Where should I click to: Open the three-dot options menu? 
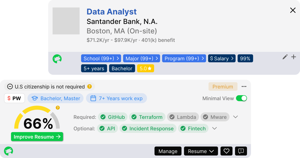tap(244, 86)
